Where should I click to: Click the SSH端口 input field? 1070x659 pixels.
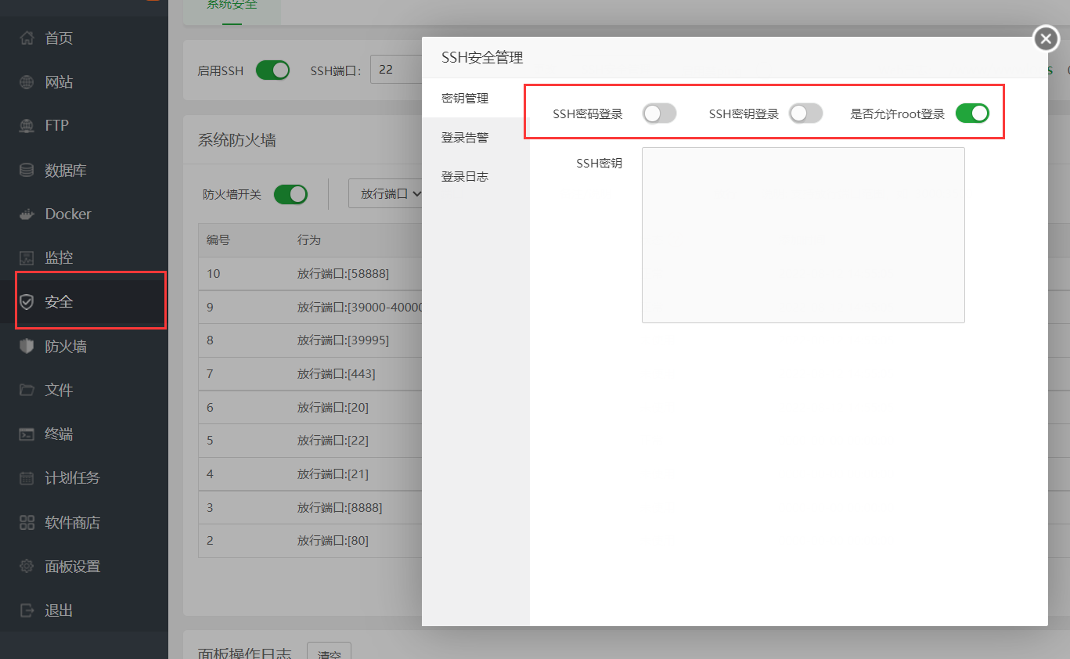click(x=396, y=70)
